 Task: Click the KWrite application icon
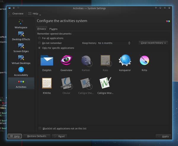tap(47, 83)
